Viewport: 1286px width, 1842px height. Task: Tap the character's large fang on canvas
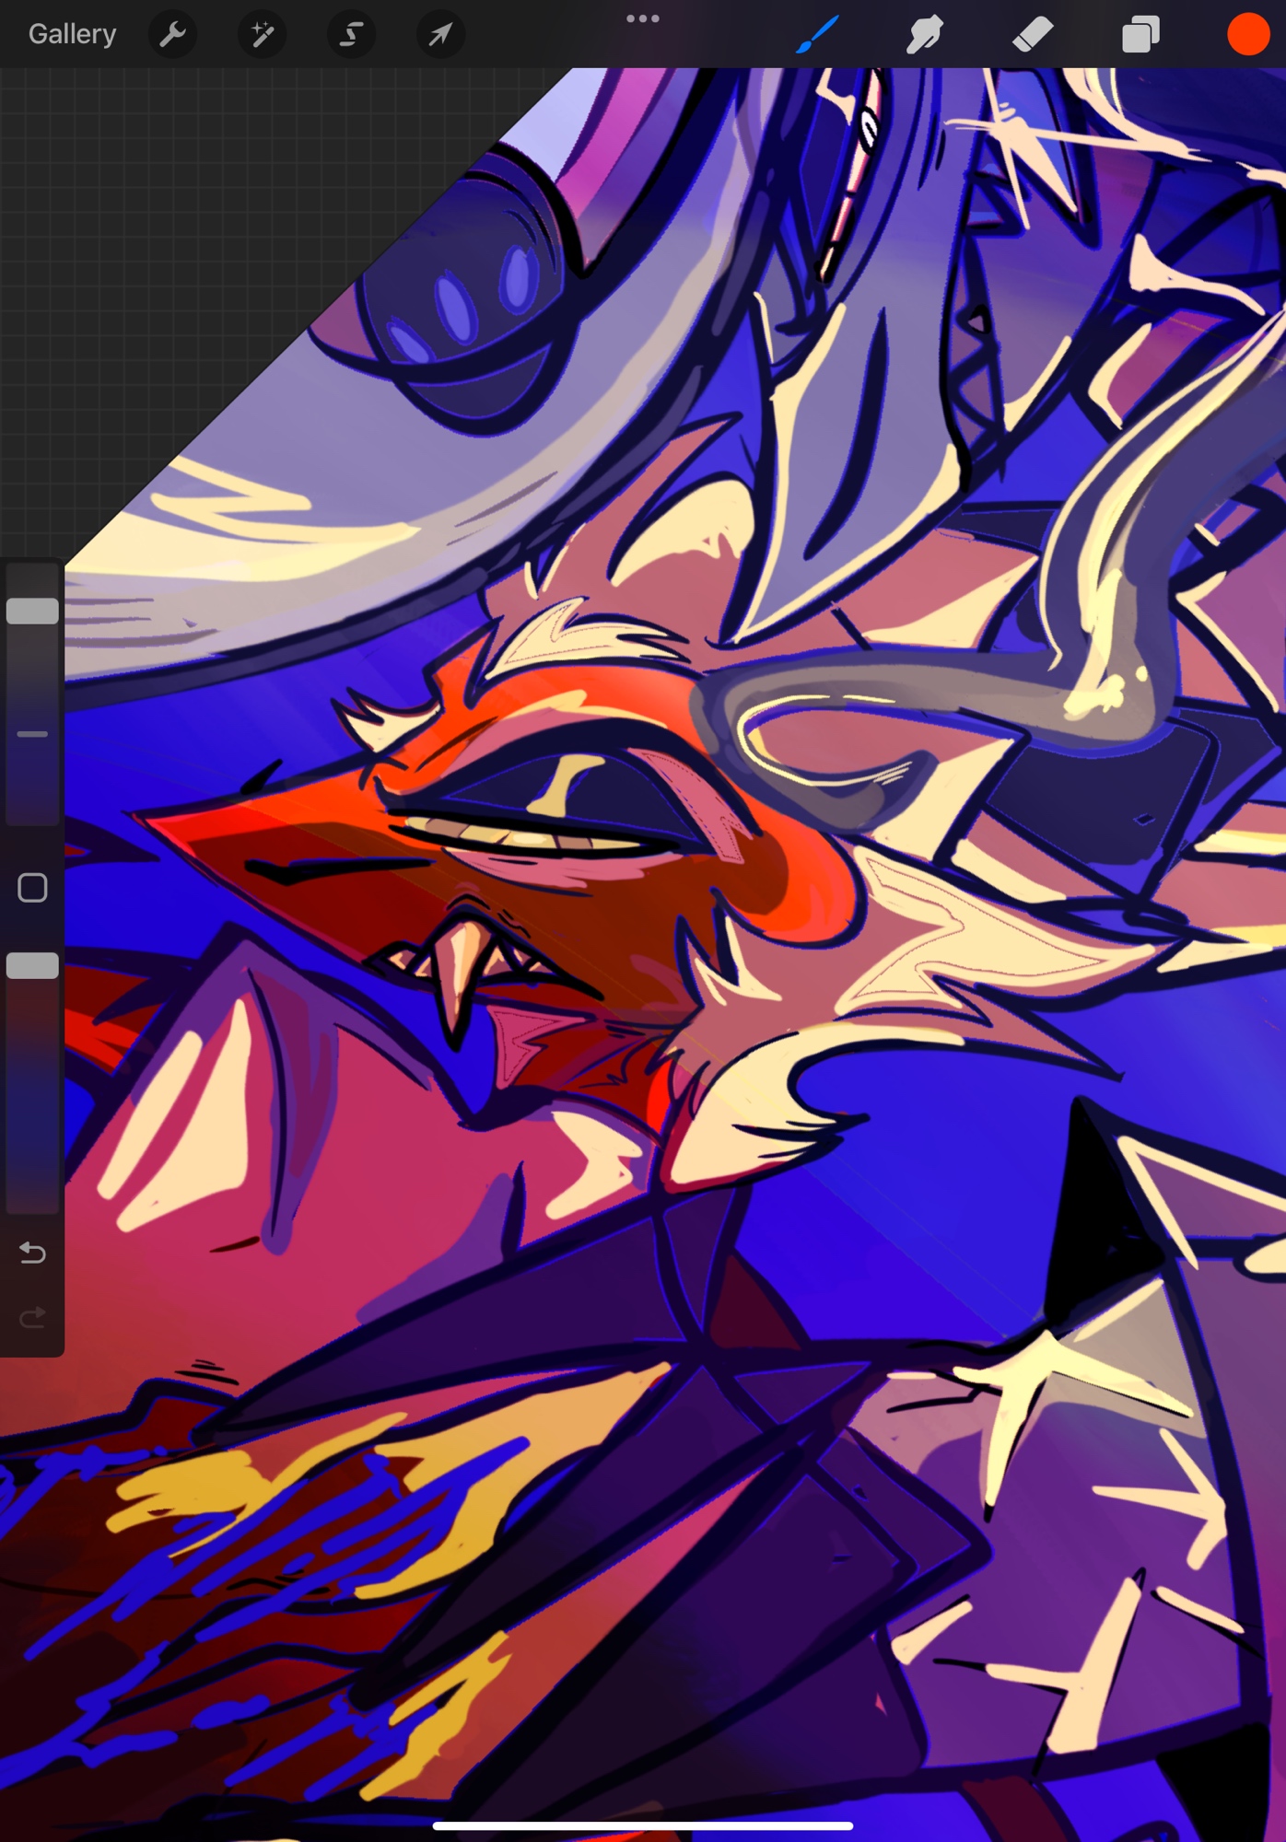point(453,976)
